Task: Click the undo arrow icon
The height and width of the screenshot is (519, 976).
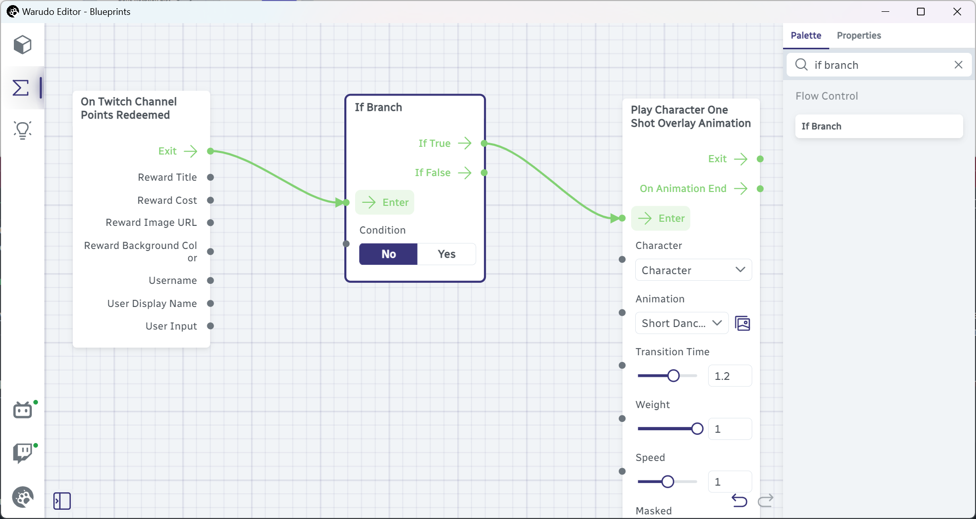Action: pos(739,500)
